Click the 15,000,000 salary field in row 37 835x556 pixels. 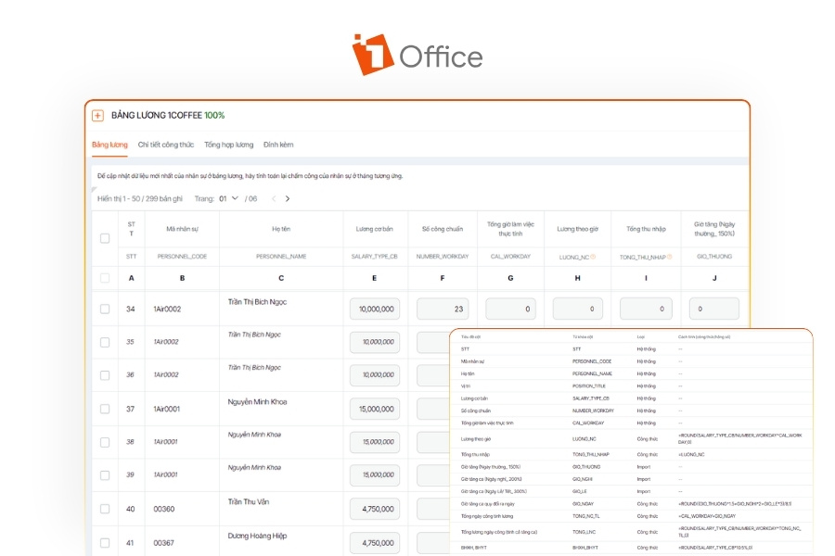pos(375,410)
